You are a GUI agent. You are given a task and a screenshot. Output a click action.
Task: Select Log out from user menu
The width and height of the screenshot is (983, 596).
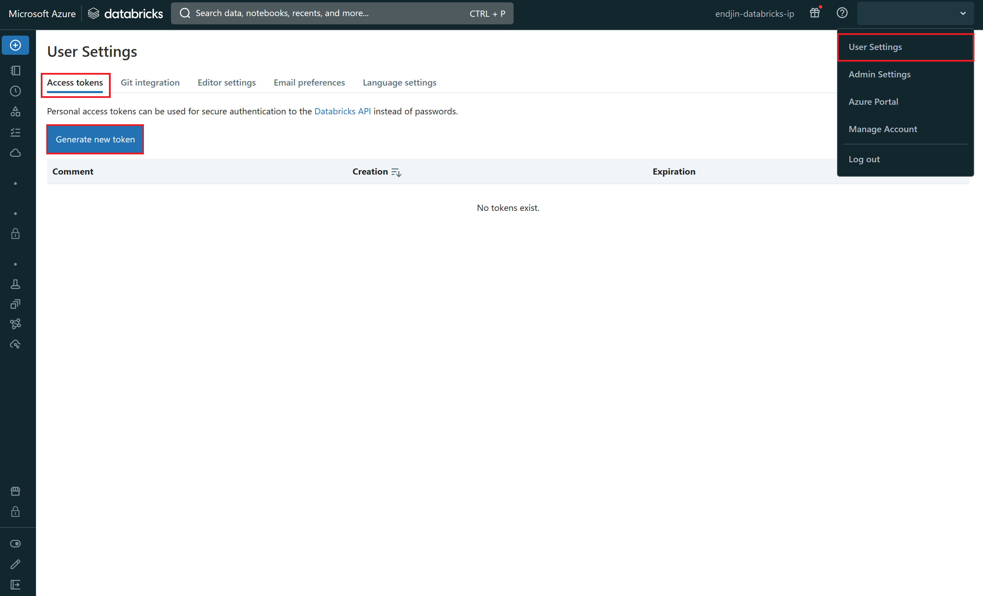(865, 159)
